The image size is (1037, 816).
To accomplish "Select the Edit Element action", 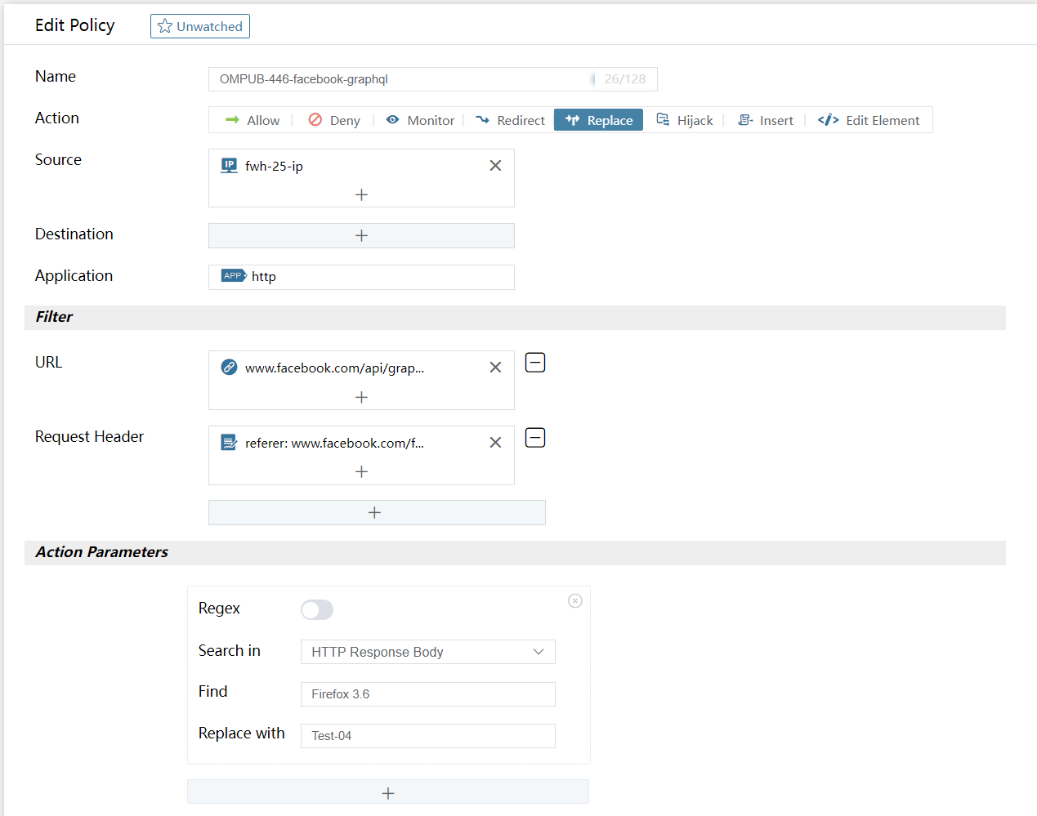I will [x=869, y=120].
